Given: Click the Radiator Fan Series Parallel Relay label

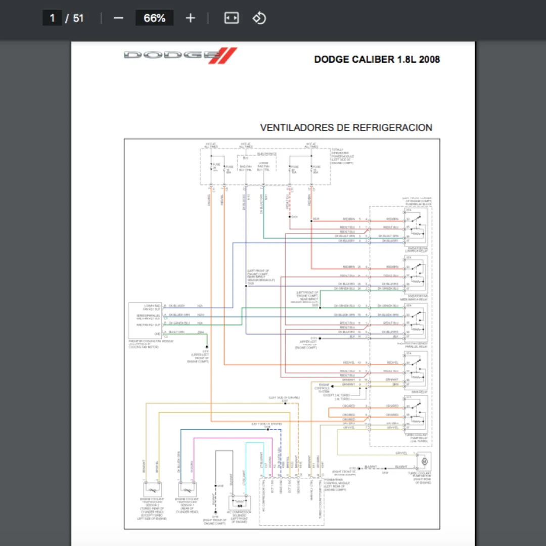Looking at the screenshot, I should [x=413, y=345].
